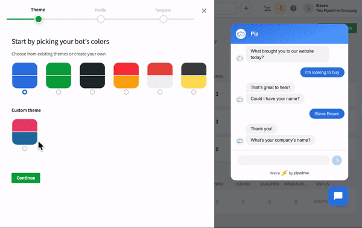Select the black theme radio button

(x=92, y=92)
